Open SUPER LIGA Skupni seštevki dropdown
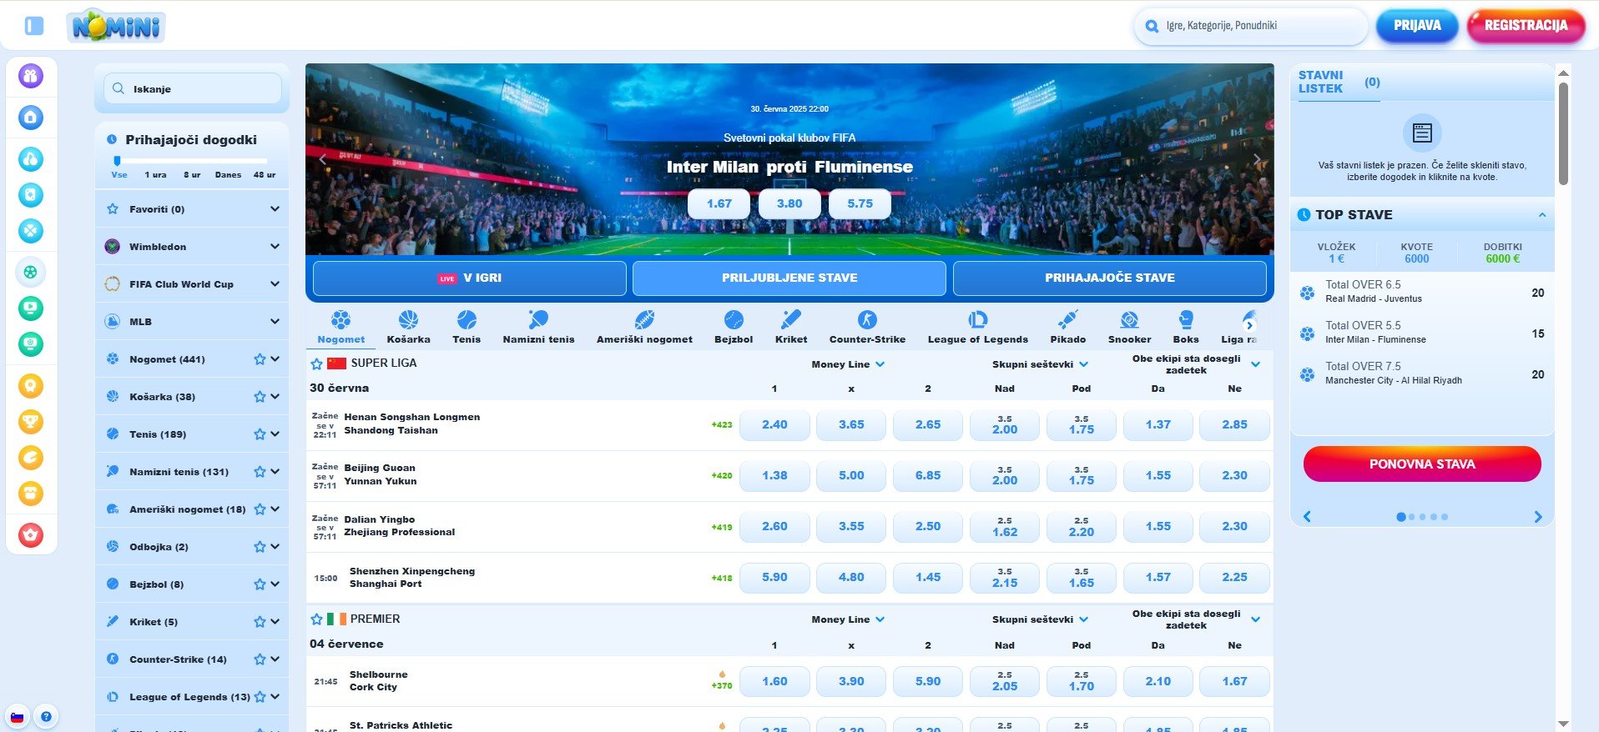Screen dimensions: 1599x732 pyautogui.click(x=1040, y=364)
